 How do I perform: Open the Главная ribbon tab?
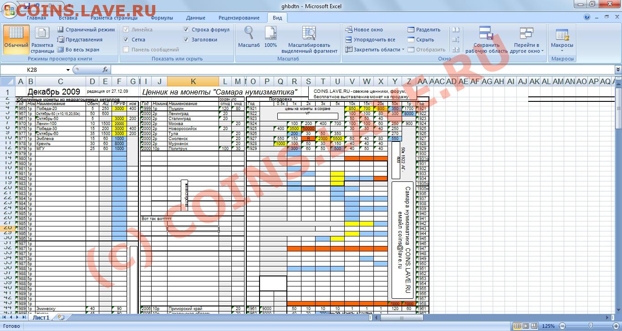(36, 18)
